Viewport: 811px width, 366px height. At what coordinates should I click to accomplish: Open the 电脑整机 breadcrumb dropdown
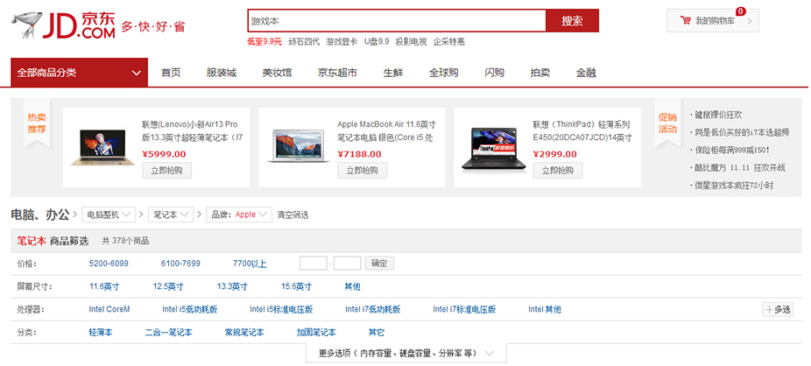point(109,215)
